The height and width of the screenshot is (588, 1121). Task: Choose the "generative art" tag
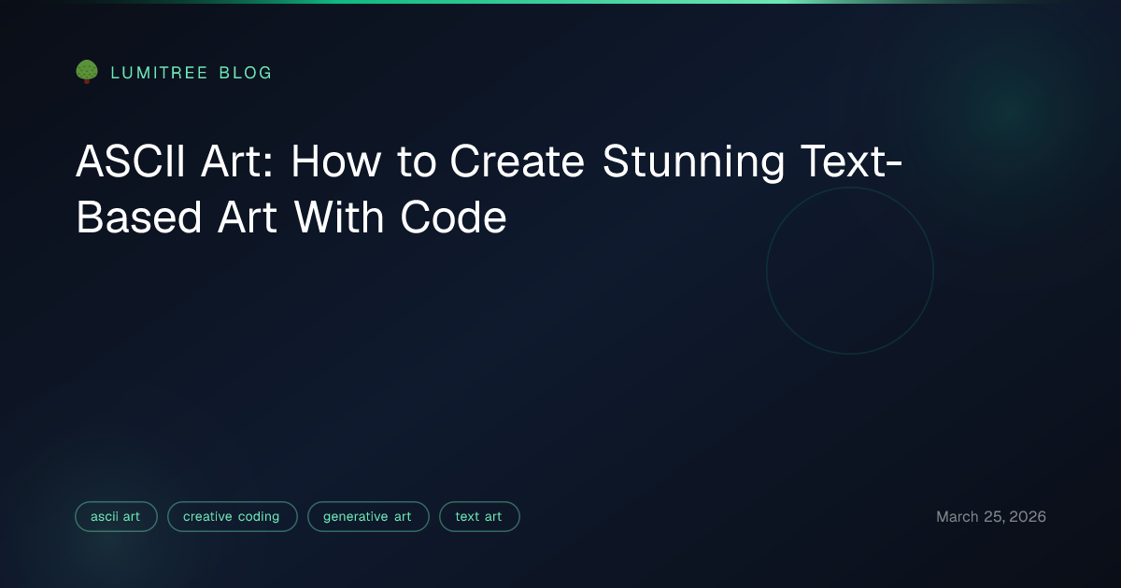(368, 516)
